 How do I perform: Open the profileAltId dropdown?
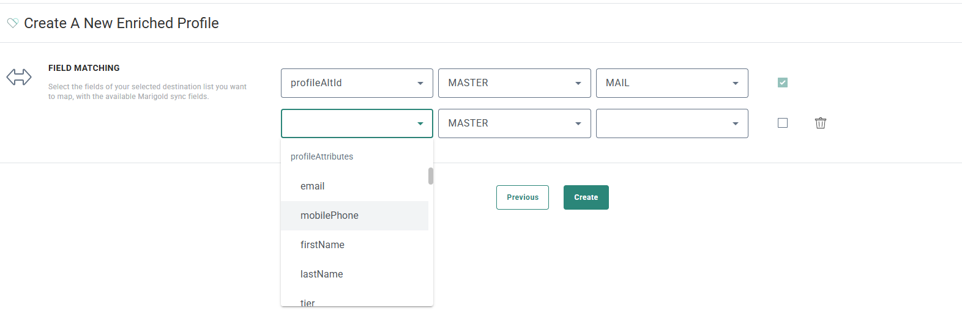coord(357,83)
